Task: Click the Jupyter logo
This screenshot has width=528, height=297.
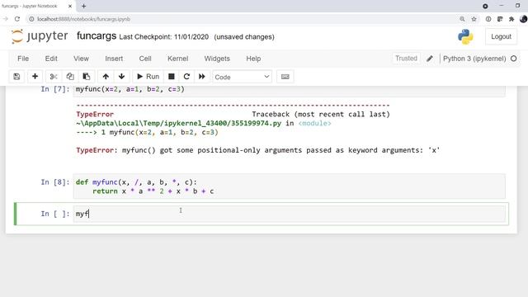Action: point(40,36)
